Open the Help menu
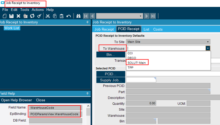The image size is (220, 125). (x=50, y=10)
